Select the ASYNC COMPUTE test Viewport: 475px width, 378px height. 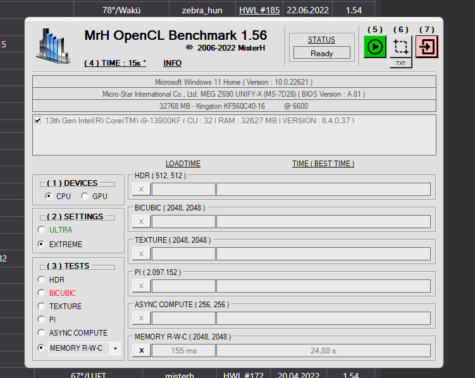pos(41,332)
